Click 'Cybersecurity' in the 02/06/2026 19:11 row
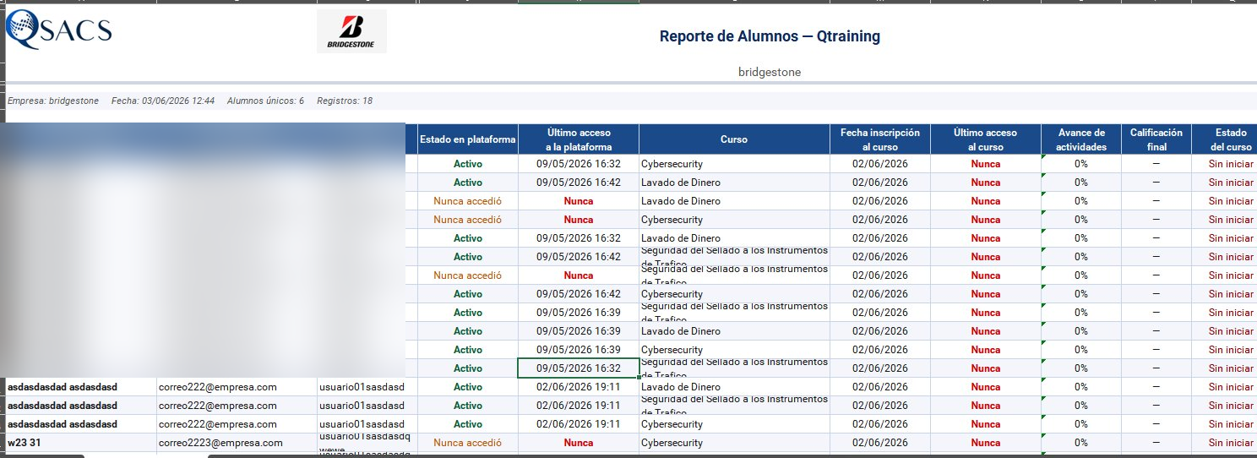 672,424
